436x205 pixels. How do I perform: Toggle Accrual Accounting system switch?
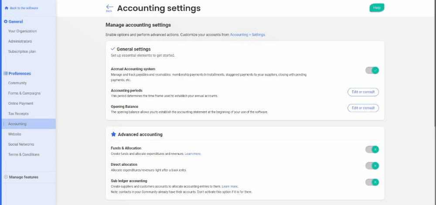click(372, 70)
